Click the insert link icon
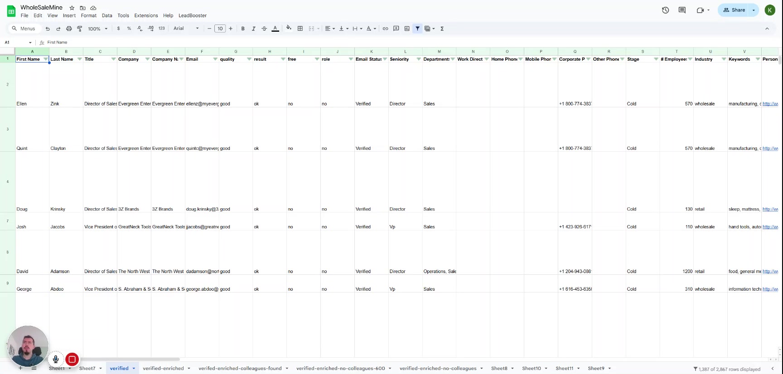 385,29
